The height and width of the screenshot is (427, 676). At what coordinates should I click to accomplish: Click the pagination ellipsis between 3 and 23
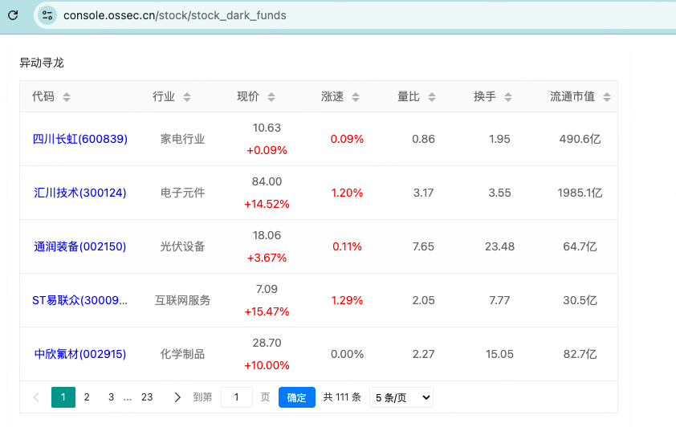[x=128, y=398]
